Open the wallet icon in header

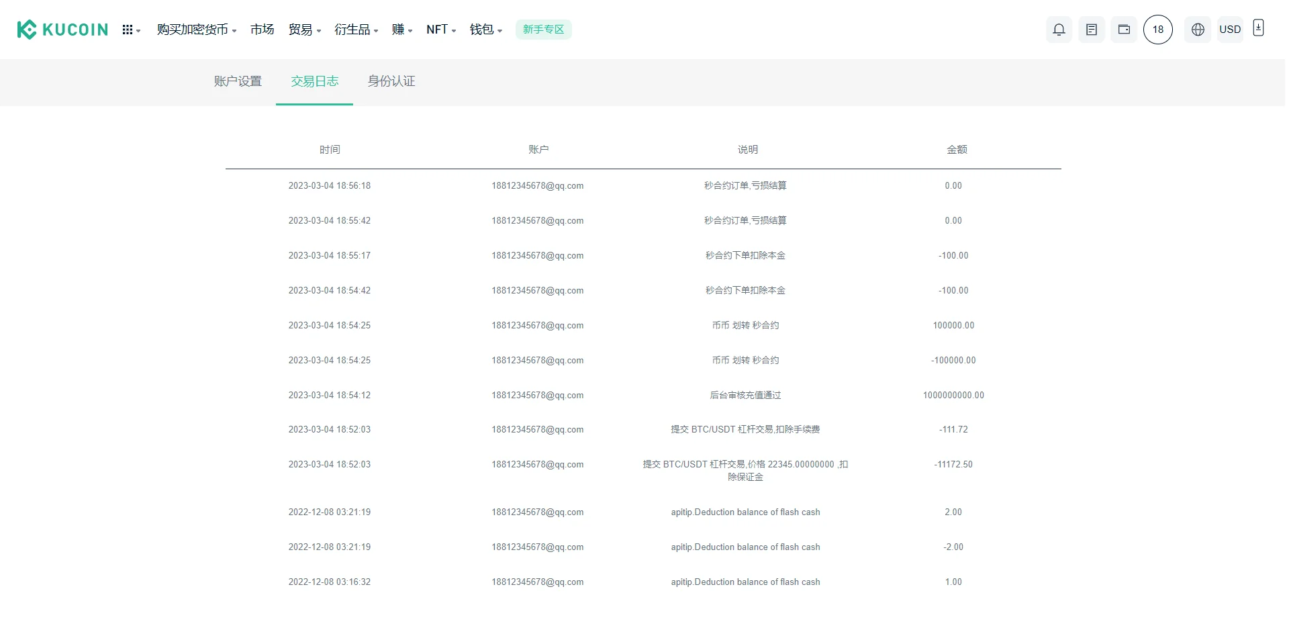tap(1123, 30)
